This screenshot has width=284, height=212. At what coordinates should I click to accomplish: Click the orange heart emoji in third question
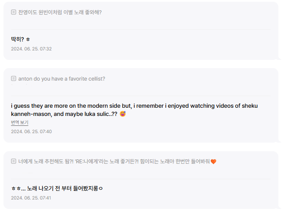point(213,162)
